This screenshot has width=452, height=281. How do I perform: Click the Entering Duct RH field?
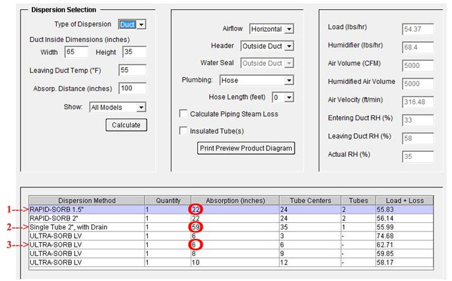pyautogui.click(x=418, y=120)
